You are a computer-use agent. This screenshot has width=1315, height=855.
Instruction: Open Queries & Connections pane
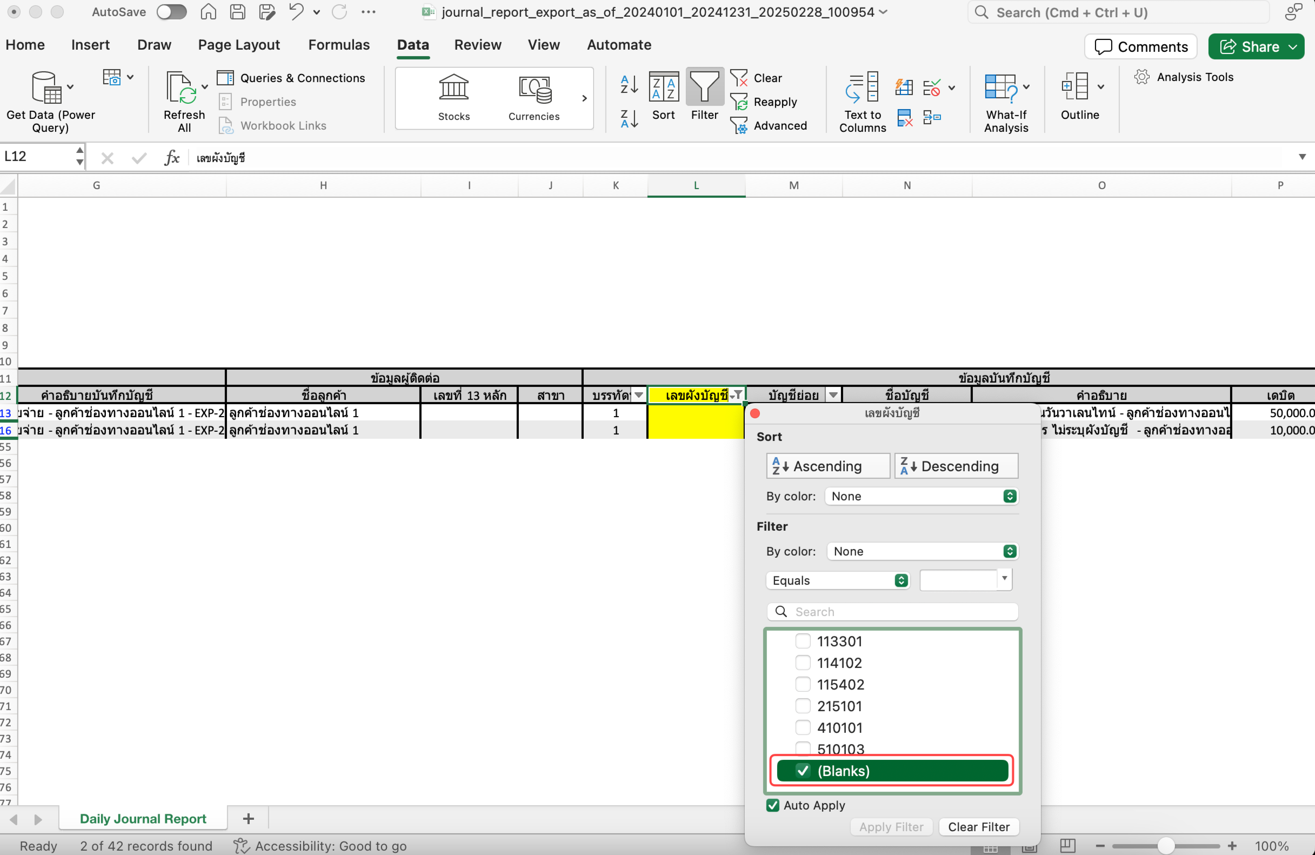point(291,78)
